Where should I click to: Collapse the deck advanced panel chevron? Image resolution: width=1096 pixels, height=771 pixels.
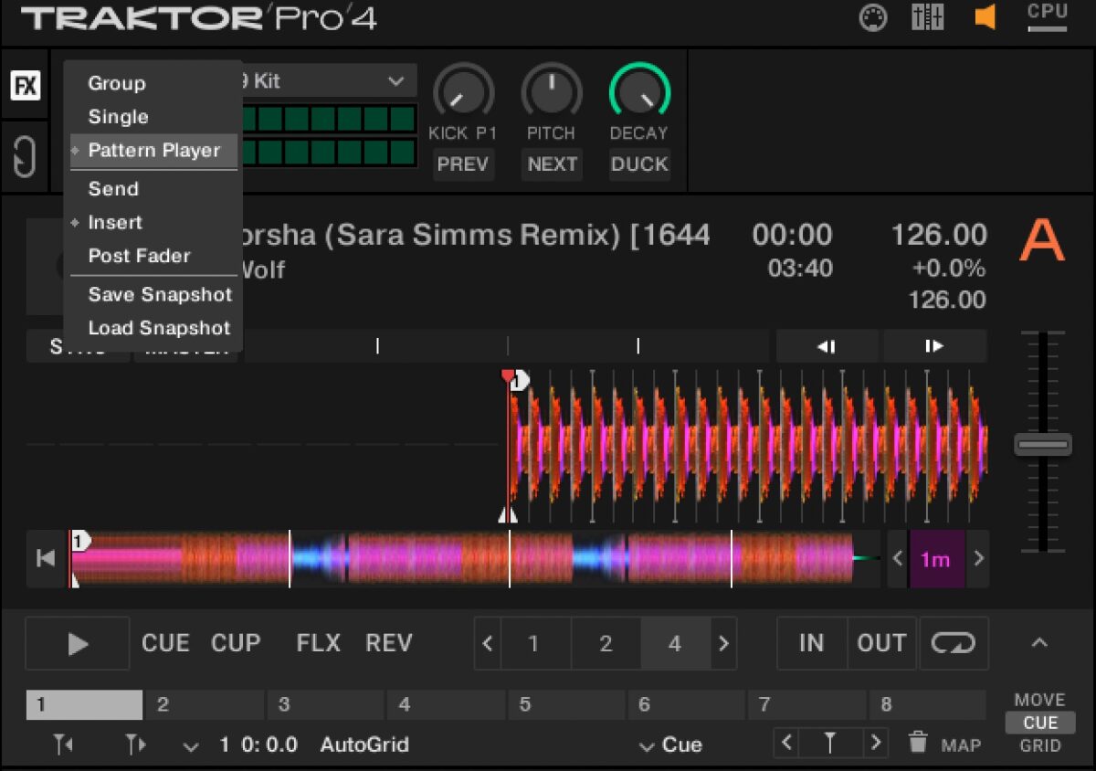coord(1038,643)
